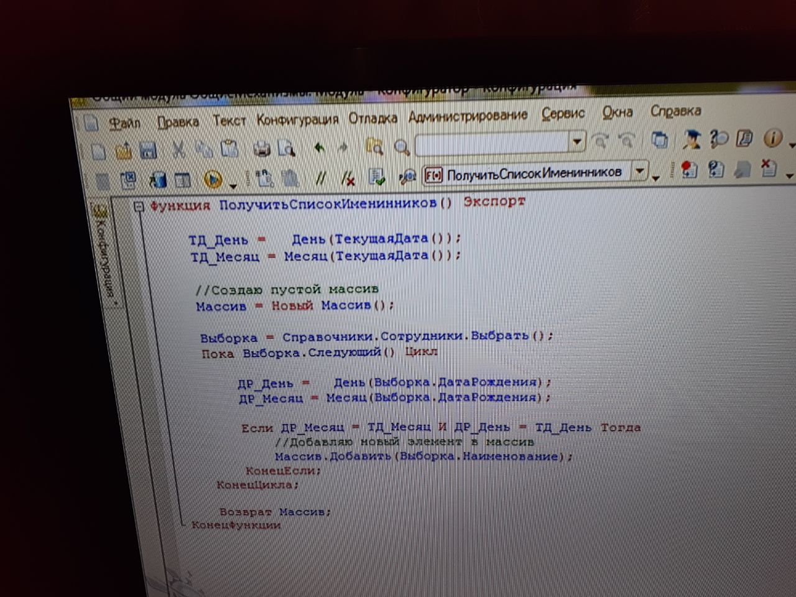Click the Help search question-mark icon
796x597 pixels.
point(719,138)
